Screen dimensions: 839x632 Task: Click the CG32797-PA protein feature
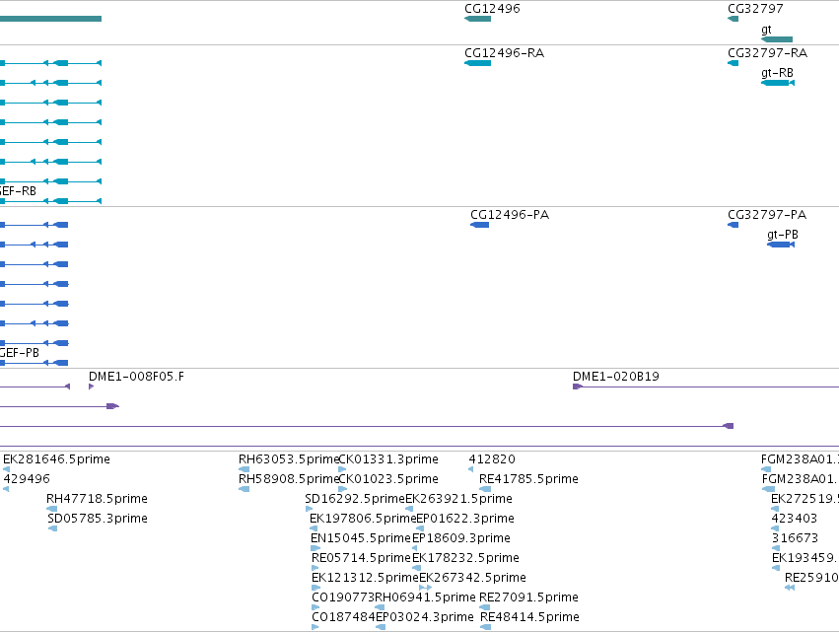tap(734, 225)
